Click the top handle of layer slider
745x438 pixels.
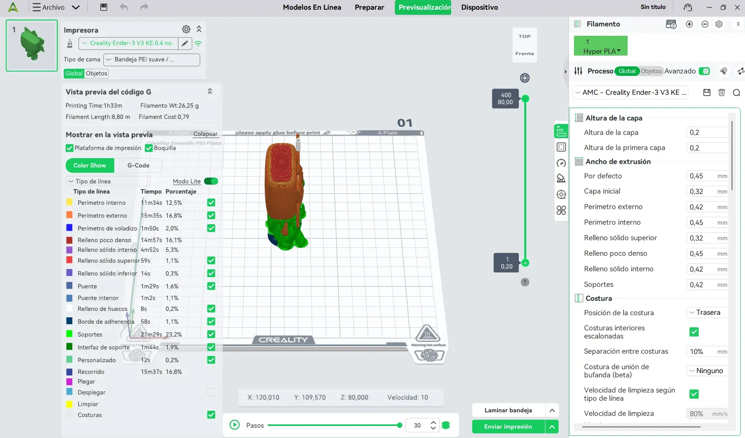(x=525, y=99)
